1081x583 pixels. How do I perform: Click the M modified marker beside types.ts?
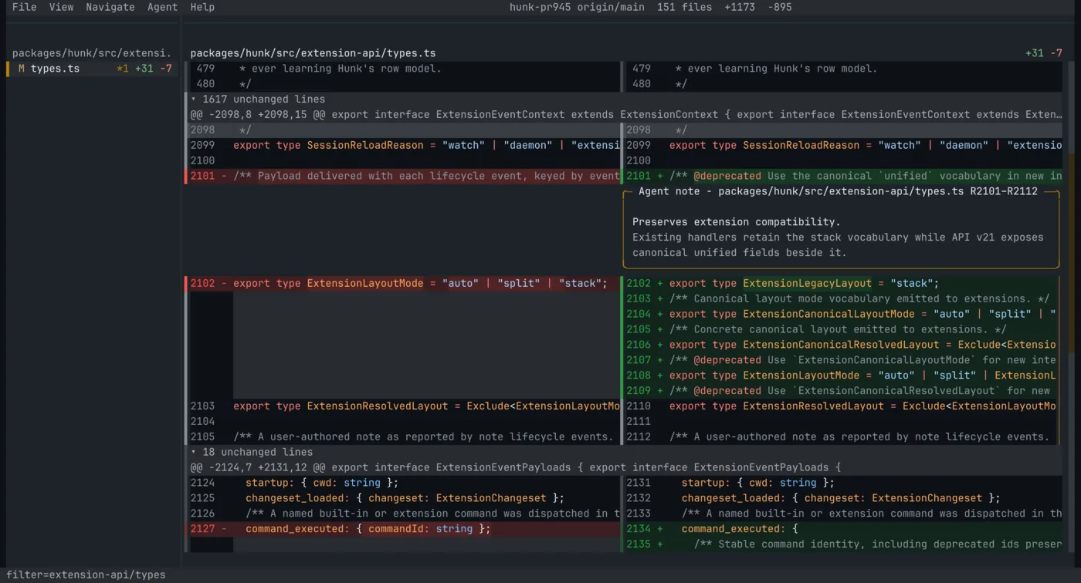coord(22,69)
